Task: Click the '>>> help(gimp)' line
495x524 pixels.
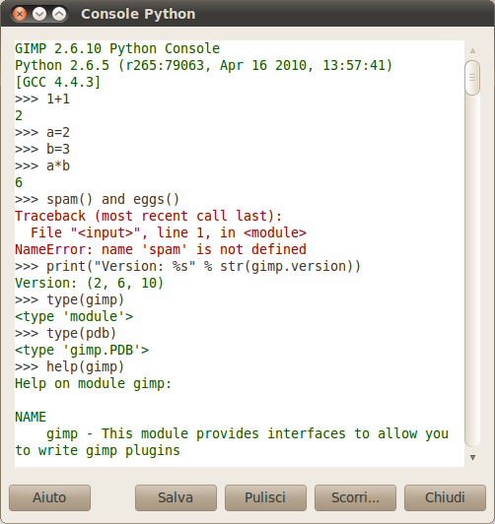Action: pyautogui.click(x=70, y=366)
